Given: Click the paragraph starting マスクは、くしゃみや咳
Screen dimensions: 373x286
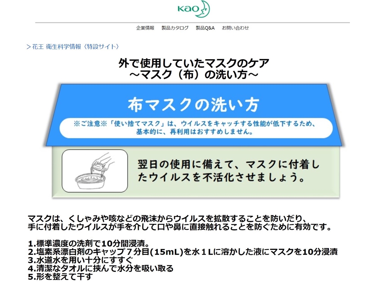Looking at the screenshot, I should point(179,222).
